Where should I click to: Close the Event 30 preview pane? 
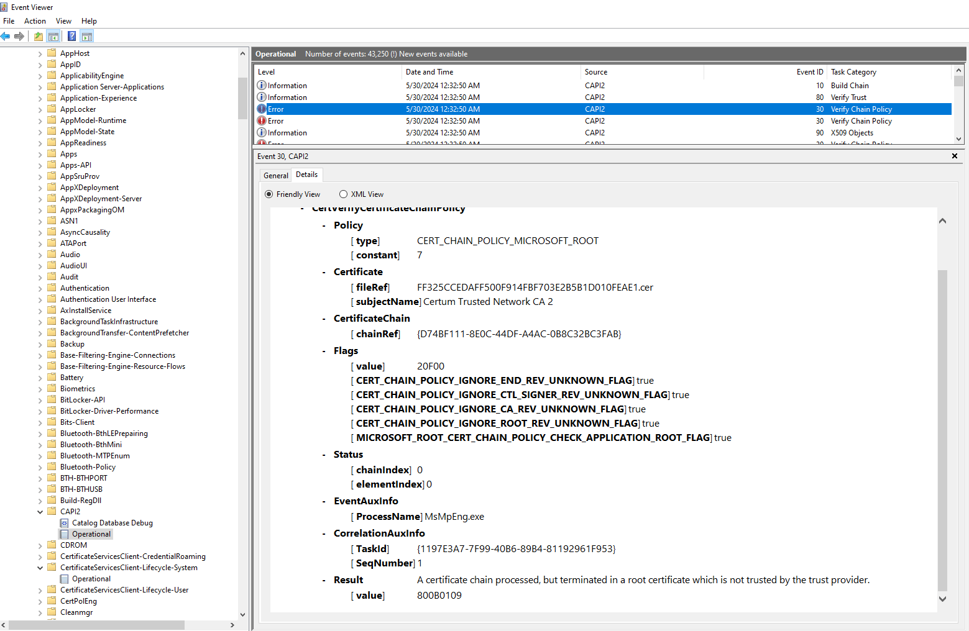point(955,156)
